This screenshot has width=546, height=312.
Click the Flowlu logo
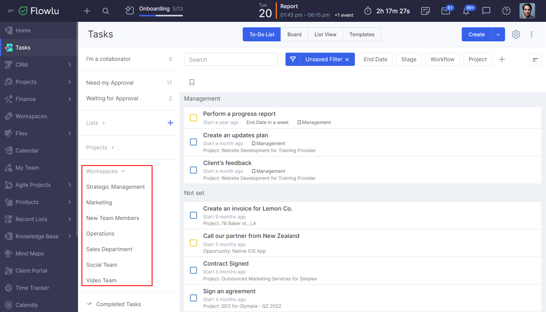[x=39, y=11]
